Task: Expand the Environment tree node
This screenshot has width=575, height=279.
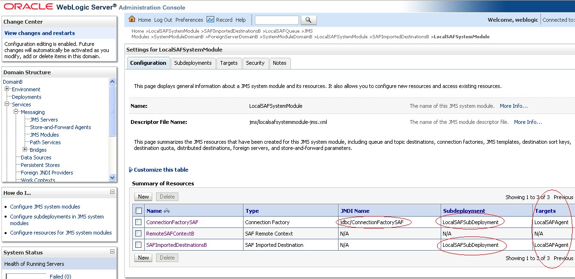Action: click(x=7, y=89)
